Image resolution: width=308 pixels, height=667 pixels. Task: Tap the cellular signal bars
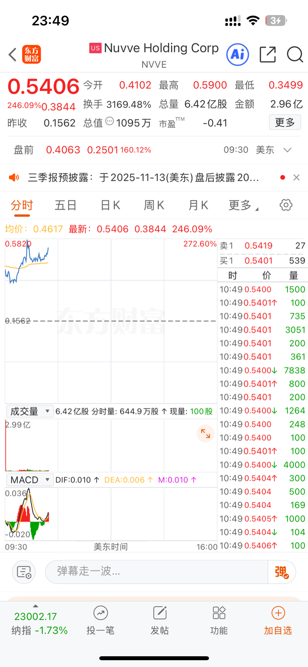point(233,21)
